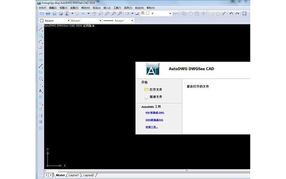Select the Ellipse drawing tool
286x179 pixels.
tap(41, 60)
